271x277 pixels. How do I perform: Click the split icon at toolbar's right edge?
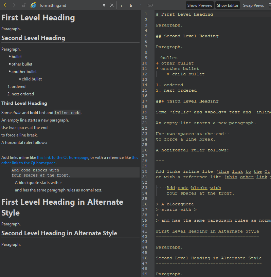click(x=269, y=5)
